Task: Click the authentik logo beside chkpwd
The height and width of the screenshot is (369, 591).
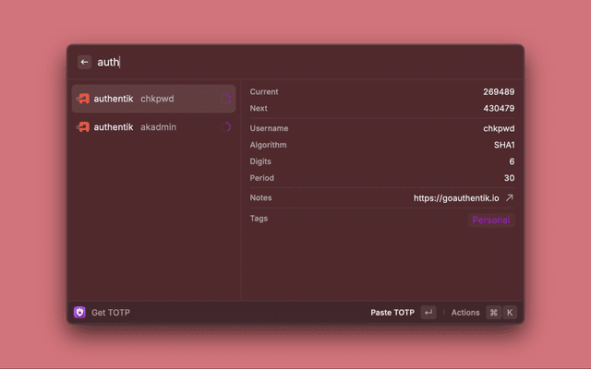Action: [82, 99]
